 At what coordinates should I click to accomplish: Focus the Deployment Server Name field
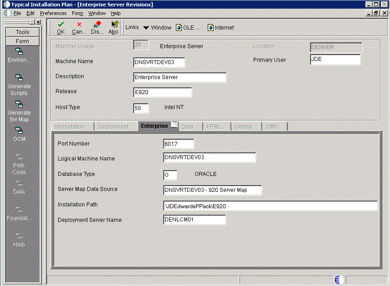point(195,220)
